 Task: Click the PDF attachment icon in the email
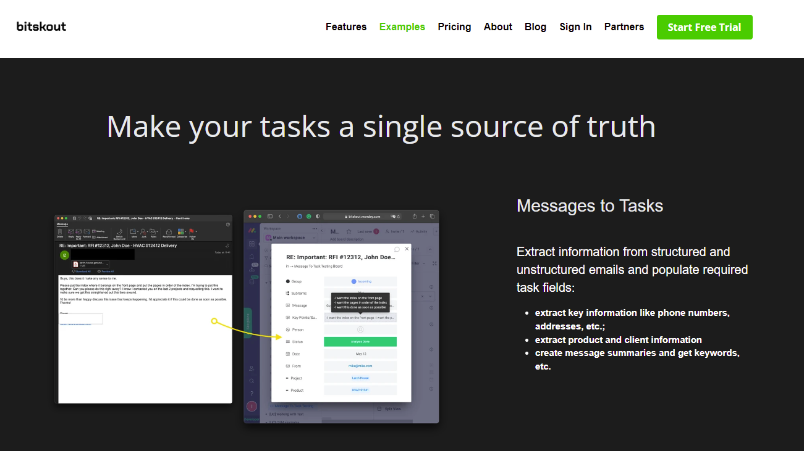tap(75, 264)
